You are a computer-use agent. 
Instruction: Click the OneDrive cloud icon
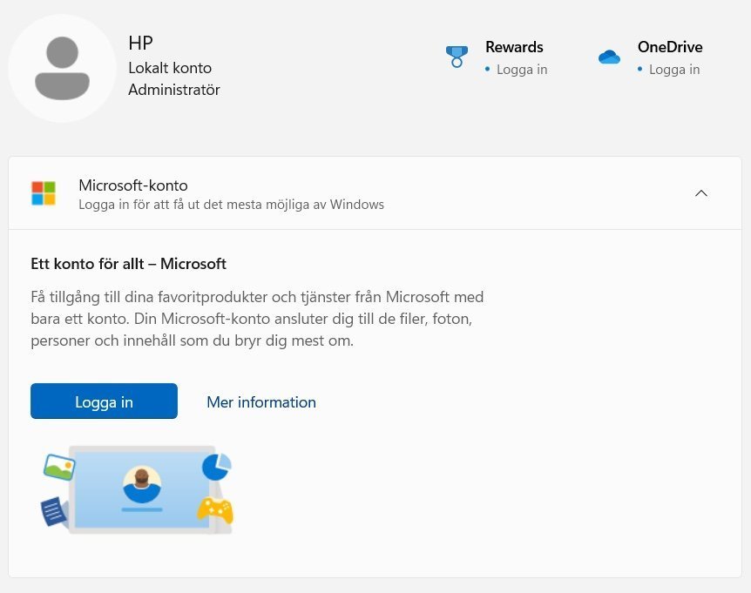tap(609, 57)
